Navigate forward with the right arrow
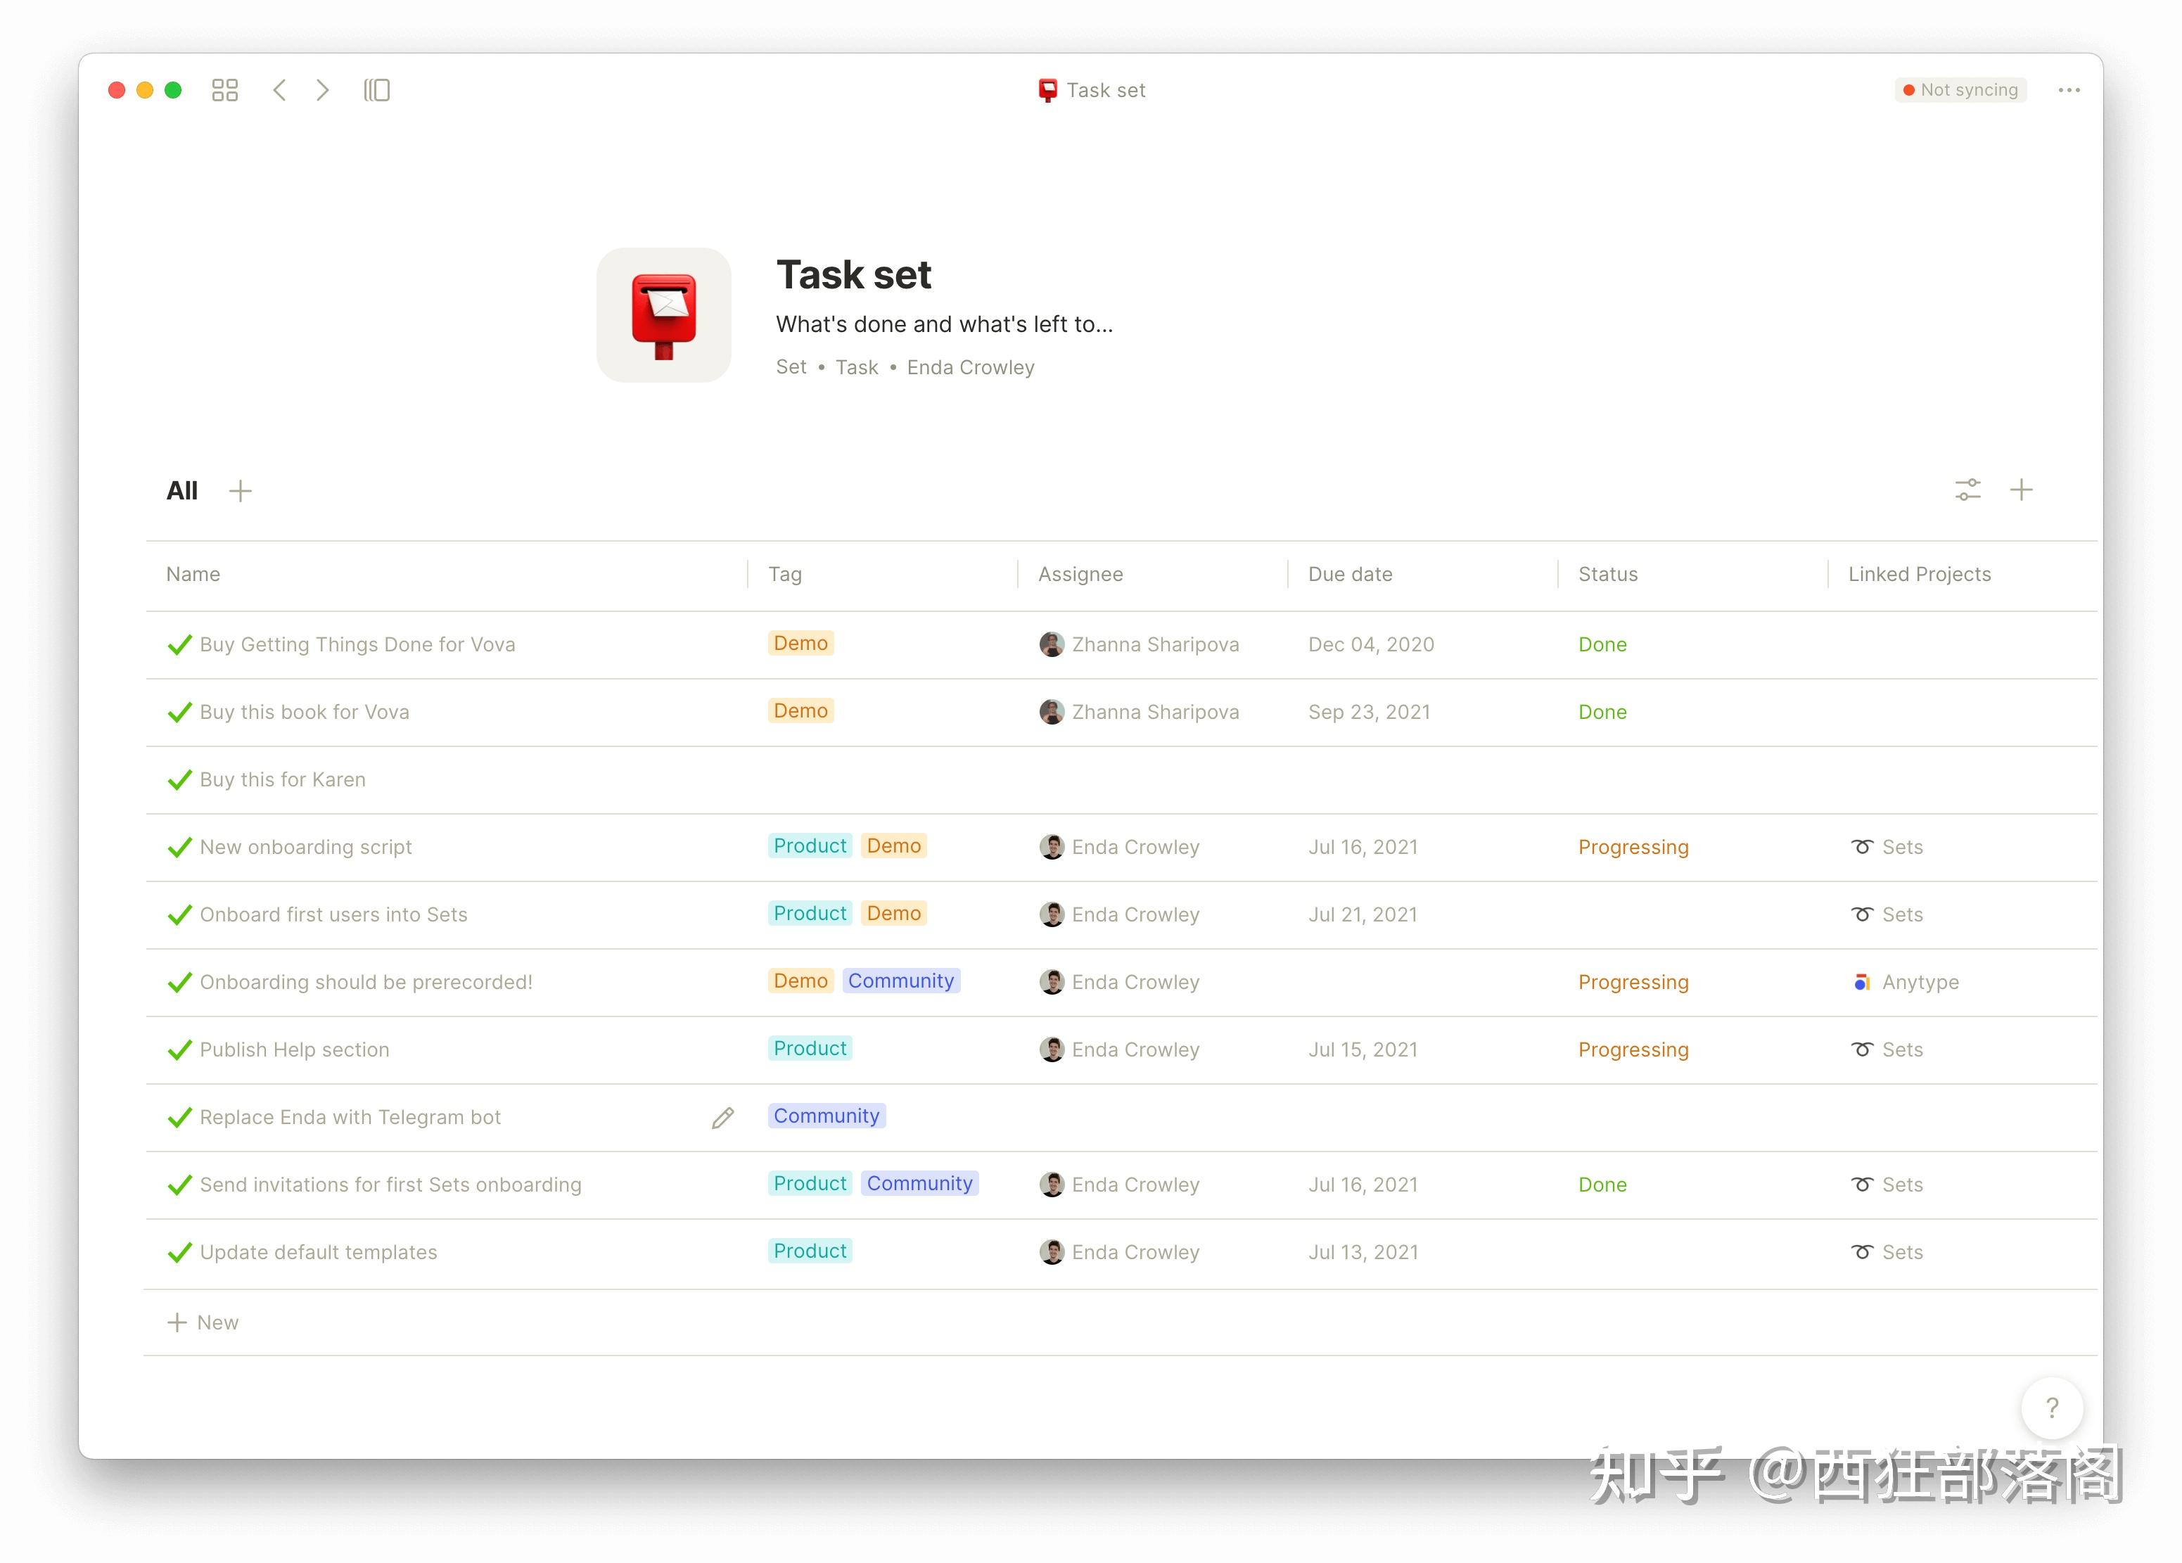This screenshot has height=1563, width=2182. click(324, 91)
